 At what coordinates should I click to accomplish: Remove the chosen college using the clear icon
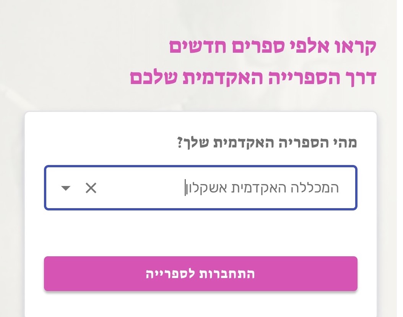[x=91, y=188]
